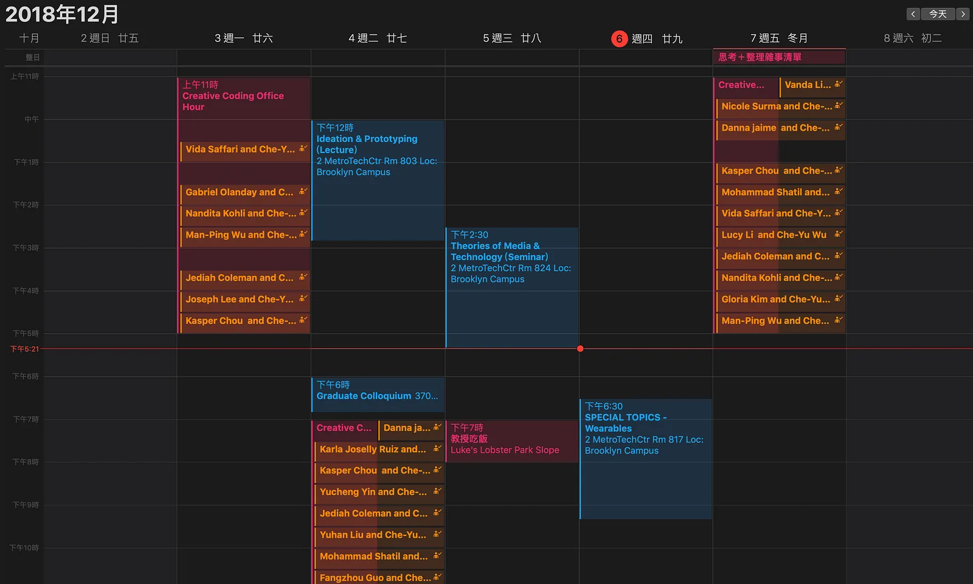Click attendee icon on Monday Nandita Kohli event

tap(303, 213)
